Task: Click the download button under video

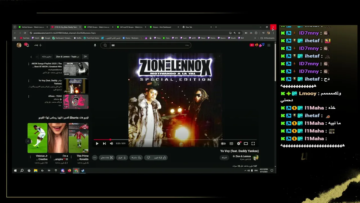Action: (122, 158)
